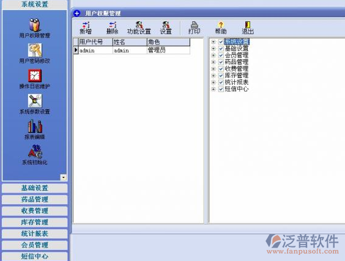Image resolution: width=345 pixels, height=261 pixels.
Task: Expand the 统计报表 tree node
Action: click(213, 82)
